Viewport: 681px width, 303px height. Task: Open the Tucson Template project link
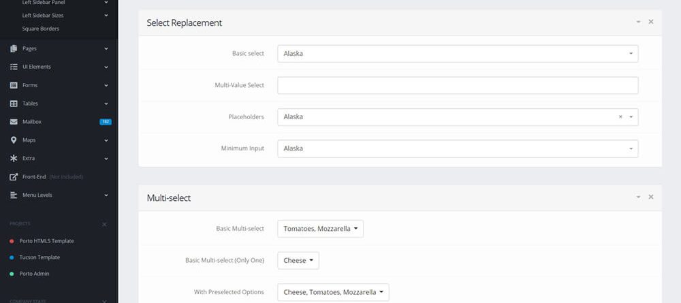[x=41, y=257]
